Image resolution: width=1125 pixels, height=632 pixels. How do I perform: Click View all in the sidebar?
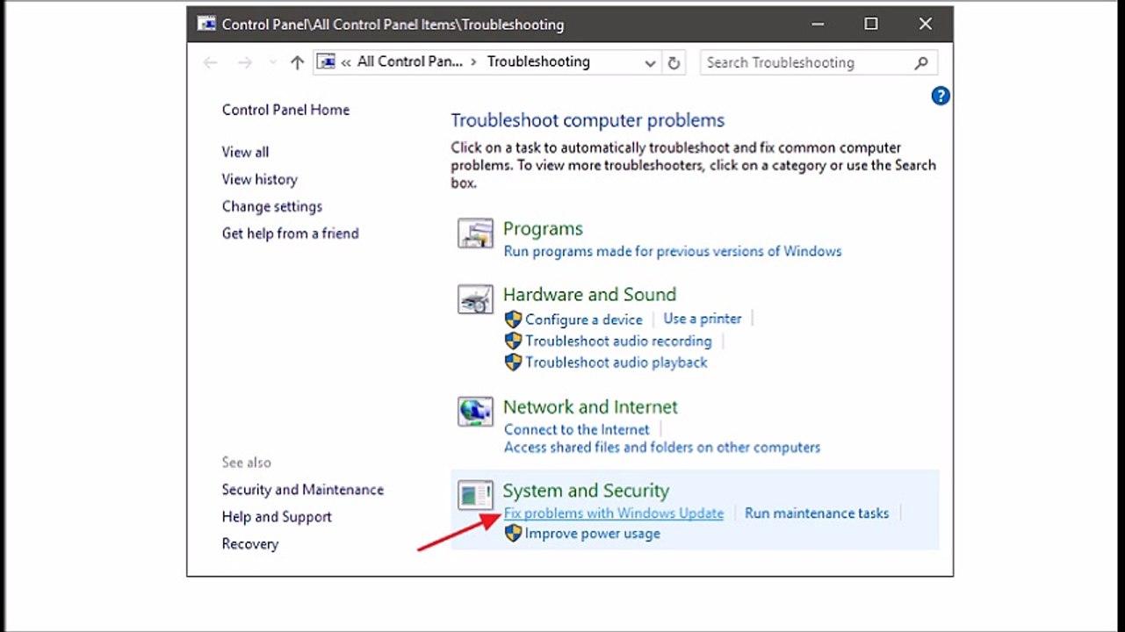[x=245, y=152]
